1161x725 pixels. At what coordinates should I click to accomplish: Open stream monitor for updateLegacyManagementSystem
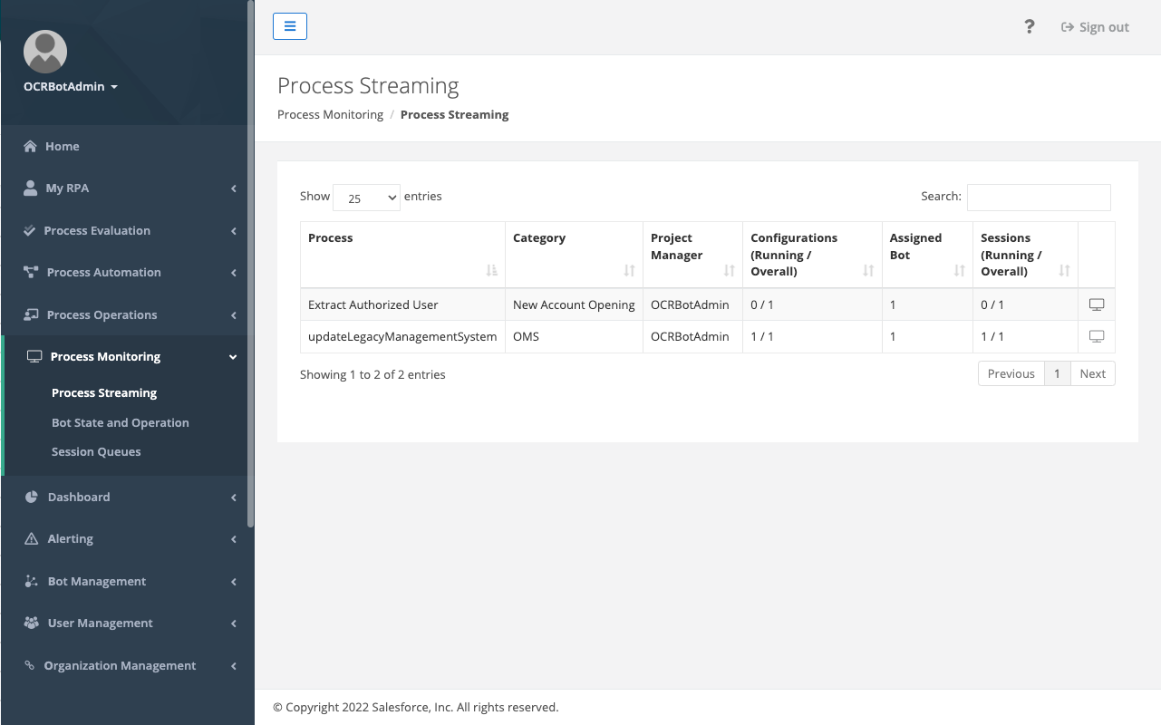[1096, 336]
